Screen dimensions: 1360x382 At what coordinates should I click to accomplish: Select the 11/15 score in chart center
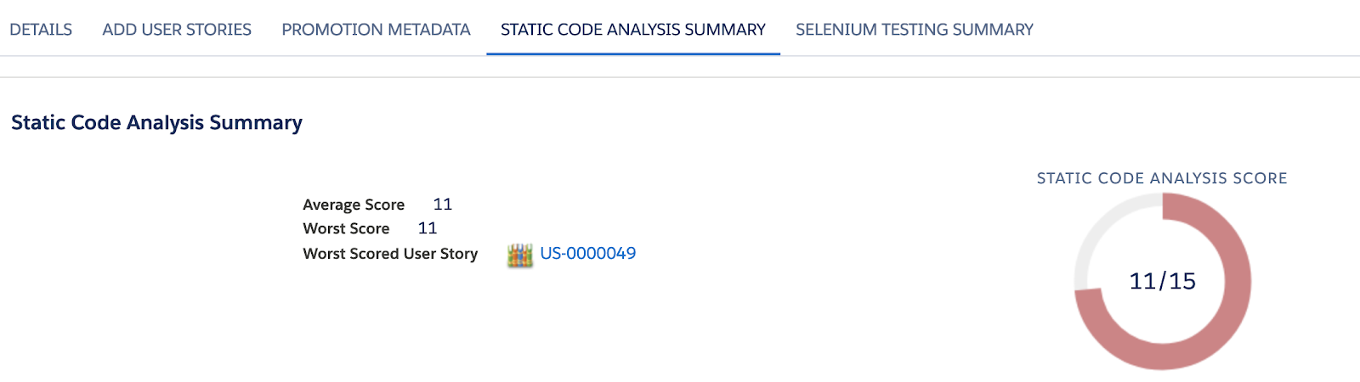coord(1162,281)
